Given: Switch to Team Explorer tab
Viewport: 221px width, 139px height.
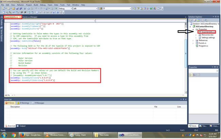Looking at the screenshot, I should pyautogui.click(x=203, y=126).
